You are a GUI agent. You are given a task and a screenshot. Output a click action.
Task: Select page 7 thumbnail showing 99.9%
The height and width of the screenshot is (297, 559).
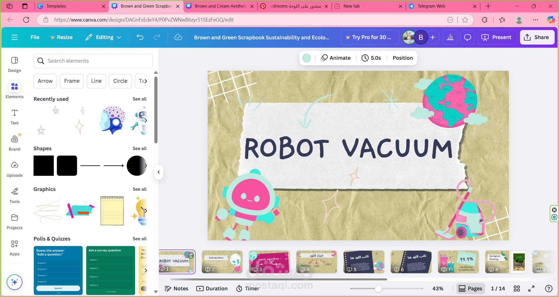pyautogui.click(x=458, y=262)
